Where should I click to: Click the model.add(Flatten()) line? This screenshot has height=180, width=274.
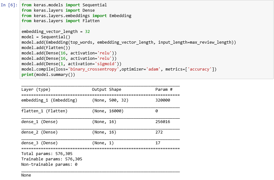pos(46,48)
